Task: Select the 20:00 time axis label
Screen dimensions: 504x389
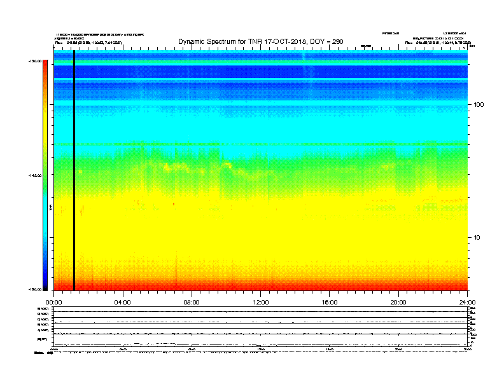Action: tap(398, 303)
